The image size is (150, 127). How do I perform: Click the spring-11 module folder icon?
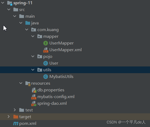10,3
